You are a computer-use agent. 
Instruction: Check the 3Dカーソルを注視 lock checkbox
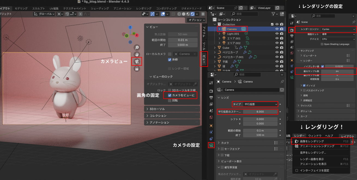tap(170, 90)
